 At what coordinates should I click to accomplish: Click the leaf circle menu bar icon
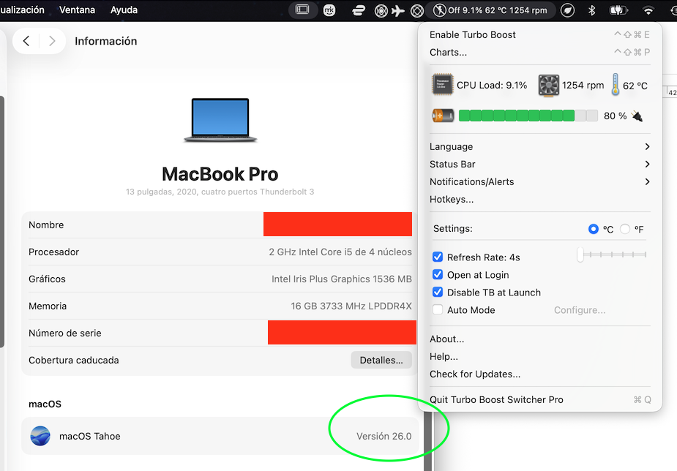coord(567,10)
